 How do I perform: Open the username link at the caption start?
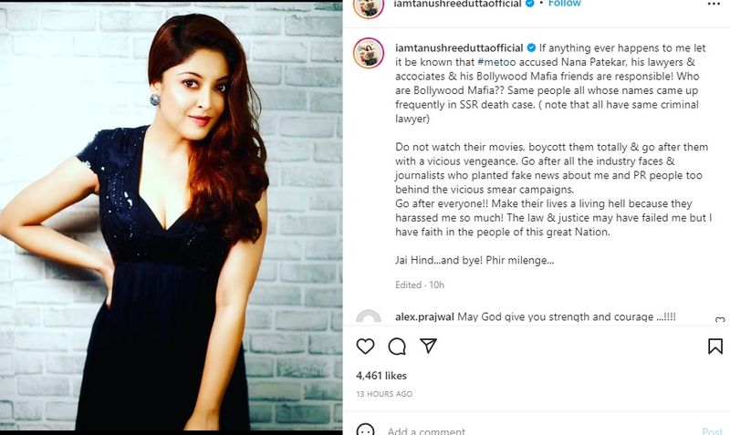coord(459,46)
